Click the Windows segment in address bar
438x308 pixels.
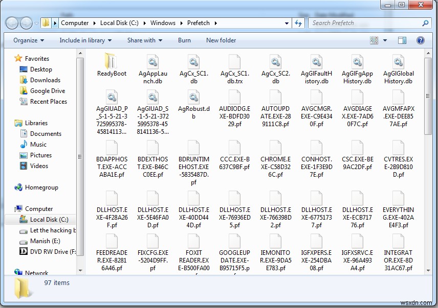163,23
